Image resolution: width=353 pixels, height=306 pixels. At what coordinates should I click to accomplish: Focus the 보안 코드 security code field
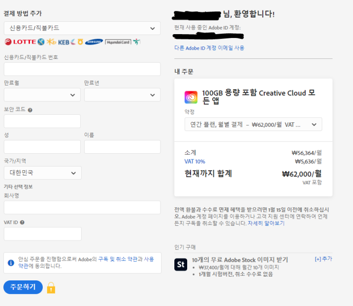tap(42, 121)
